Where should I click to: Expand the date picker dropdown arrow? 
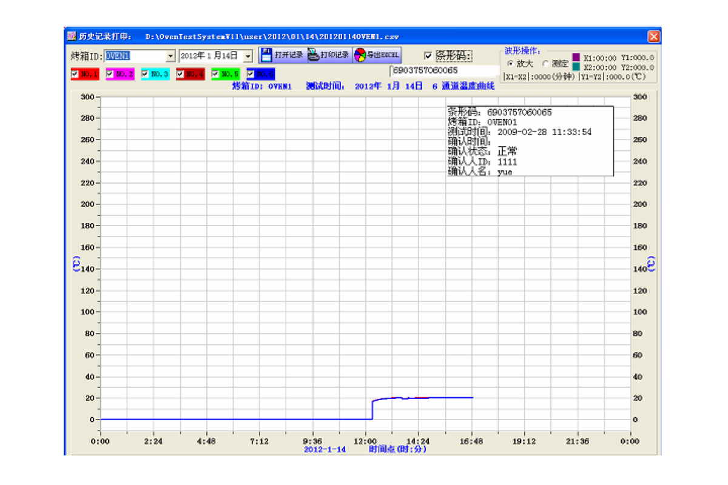248,56
